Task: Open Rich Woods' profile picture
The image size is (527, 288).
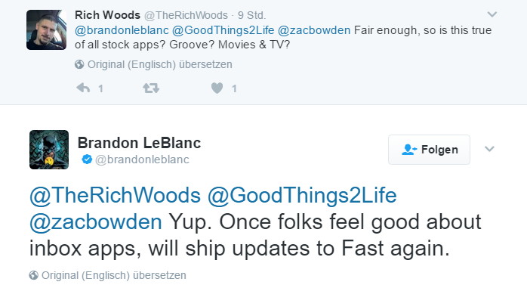Action: (x=46, y=29)
